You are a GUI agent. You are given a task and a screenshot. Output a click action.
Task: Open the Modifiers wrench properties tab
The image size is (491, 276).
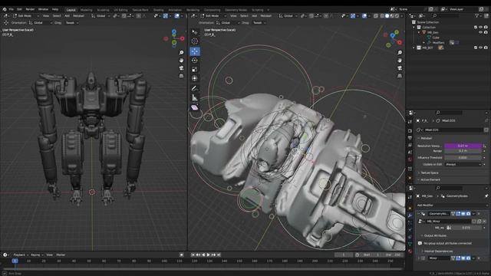(410, 215)
